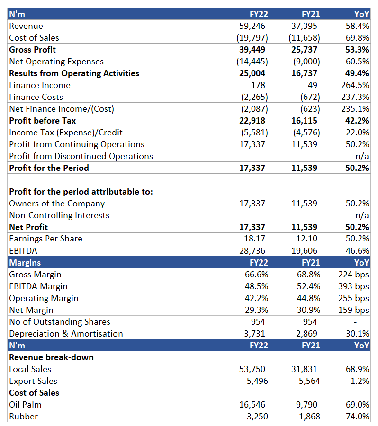Select Oil Palm FY22 value 16,546
This screenshot has height=426, width=378.
(x=252, y=405)
